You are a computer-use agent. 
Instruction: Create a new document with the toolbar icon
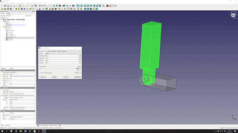[2, 6]
